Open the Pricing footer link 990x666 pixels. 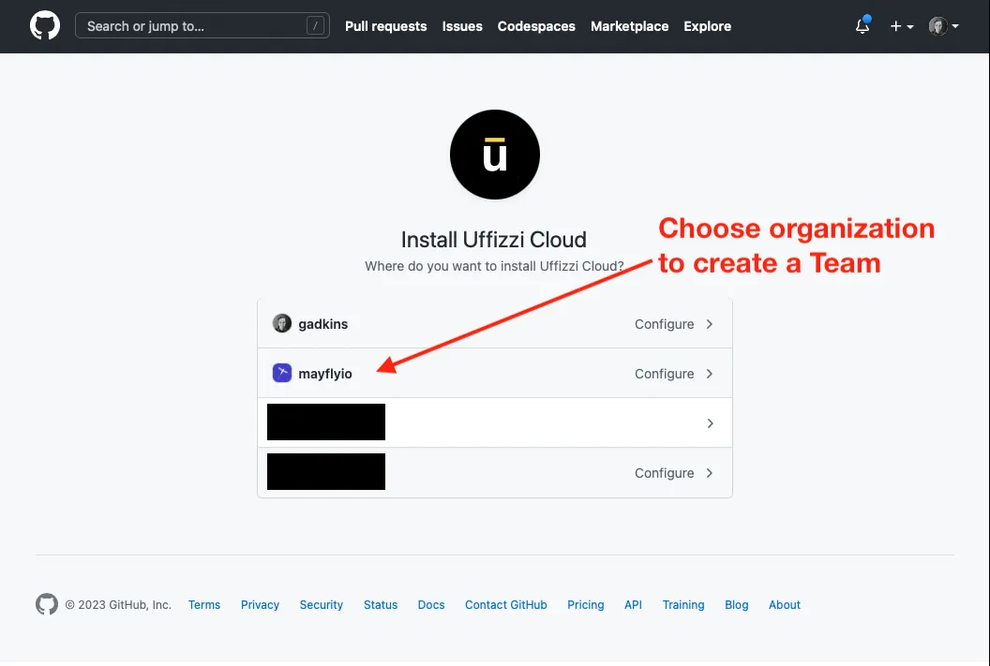click(585, 605)
